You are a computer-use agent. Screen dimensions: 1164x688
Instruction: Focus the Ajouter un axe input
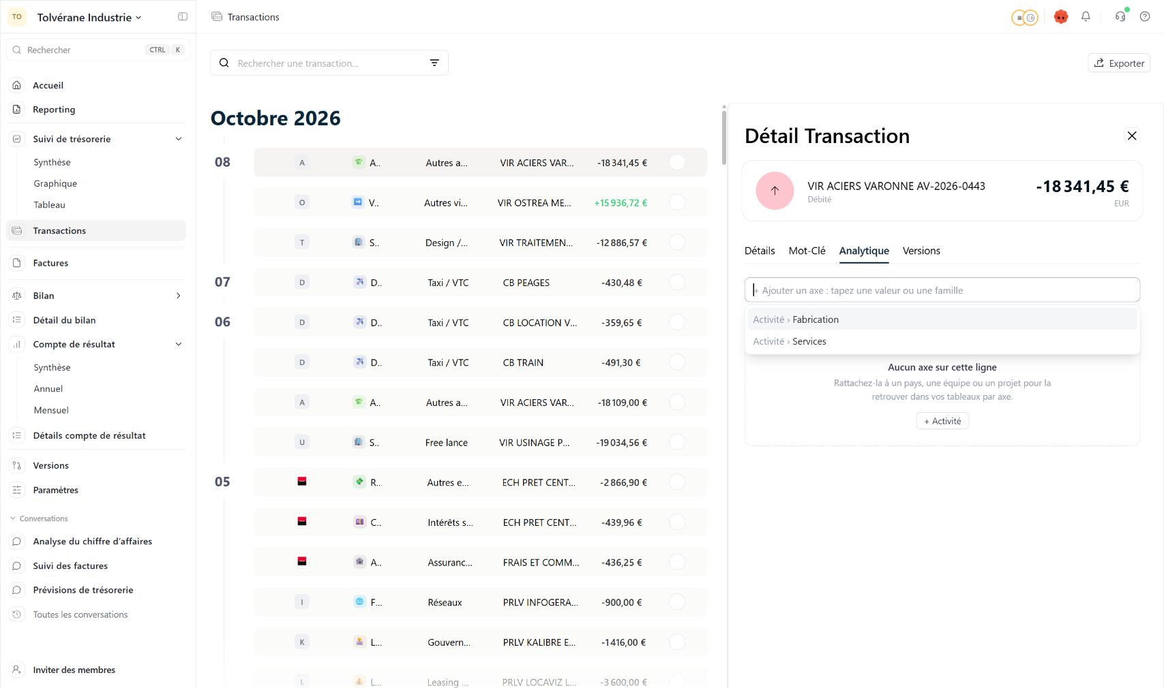tap(942, 290)
